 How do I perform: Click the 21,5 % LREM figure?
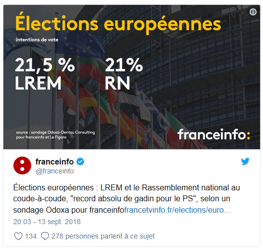tap(45, 74)
